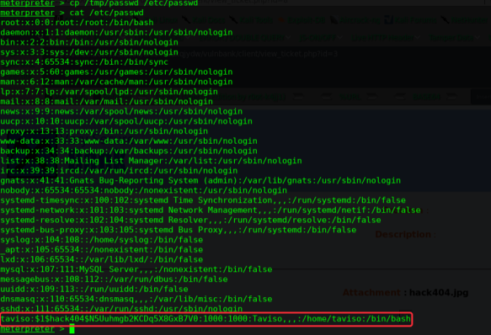This screenshot has height=335, width=491.
Task: Click the meterpreter prompt cursor block
Action: pos(72,329)
